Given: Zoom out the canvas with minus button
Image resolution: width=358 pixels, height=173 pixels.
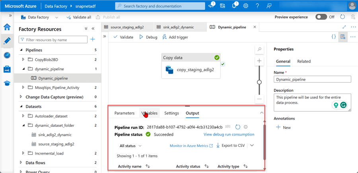Looking at the screenshot, I should [x=259, y=99].
